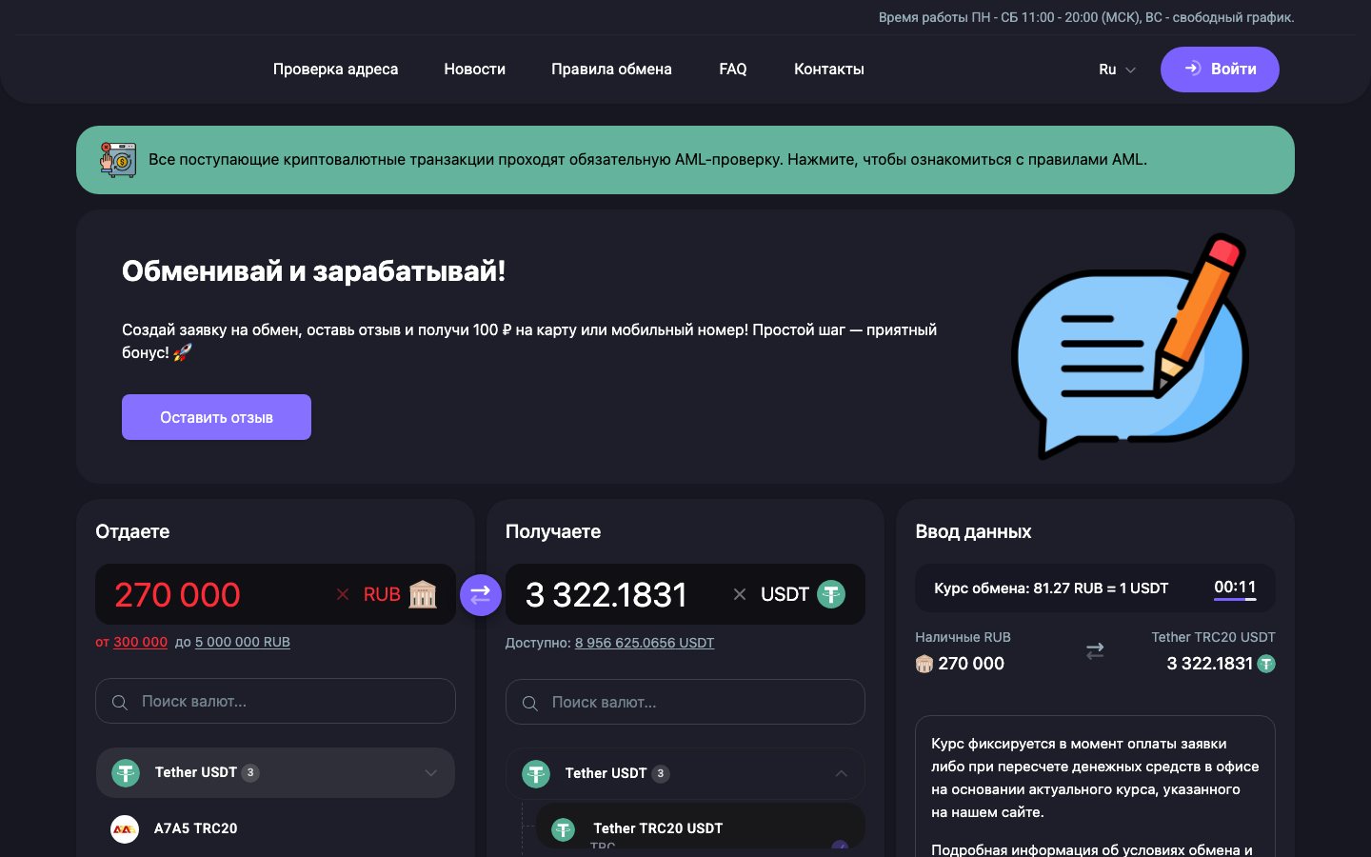Click the RUB bank building icon
Screen dimensions: 1371x857
click(423, 594)
